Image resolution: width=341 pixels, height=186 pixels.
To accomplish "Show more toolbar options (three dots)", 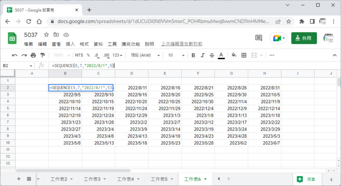I will pos(272,55).
